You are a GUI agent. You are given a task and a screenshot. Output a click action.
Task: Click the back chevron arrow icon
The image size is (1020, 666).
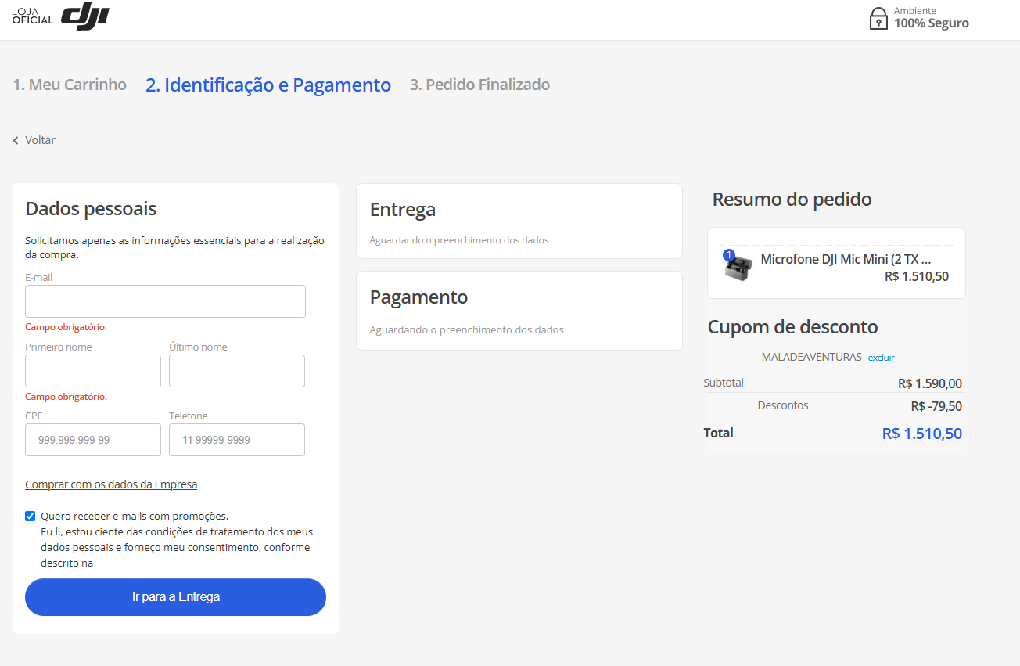pos(16,141)
